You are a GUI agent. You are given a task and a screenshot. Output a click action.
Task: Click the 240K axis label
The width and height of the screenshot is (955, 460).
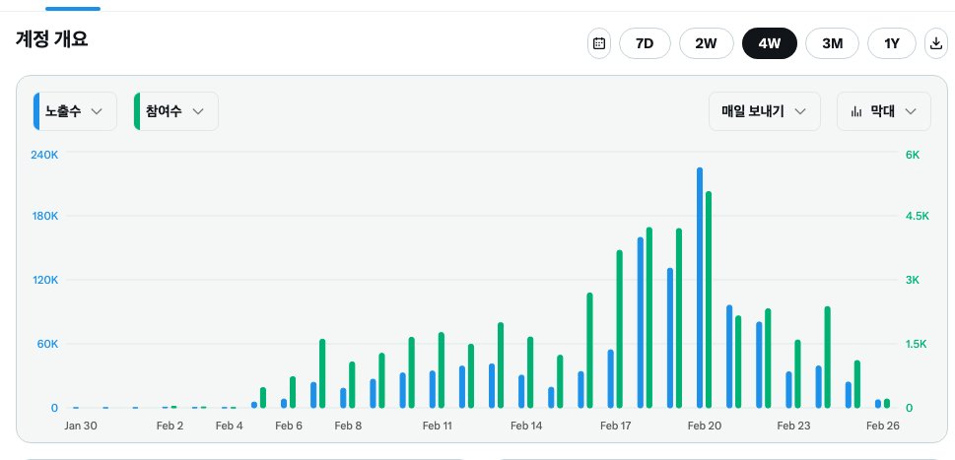[44, 155]
